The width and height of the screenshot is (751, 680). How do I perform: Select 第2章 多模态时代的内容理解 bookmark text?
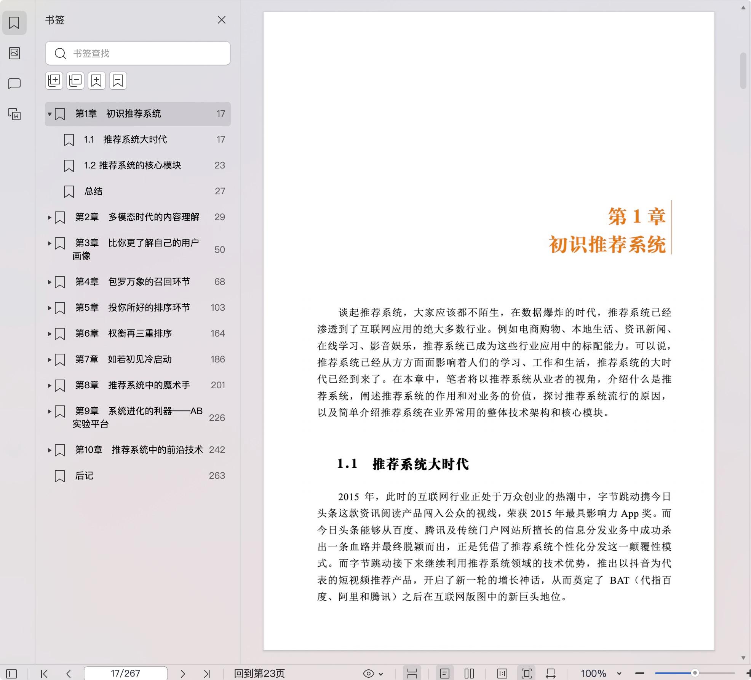coord(137,217)
